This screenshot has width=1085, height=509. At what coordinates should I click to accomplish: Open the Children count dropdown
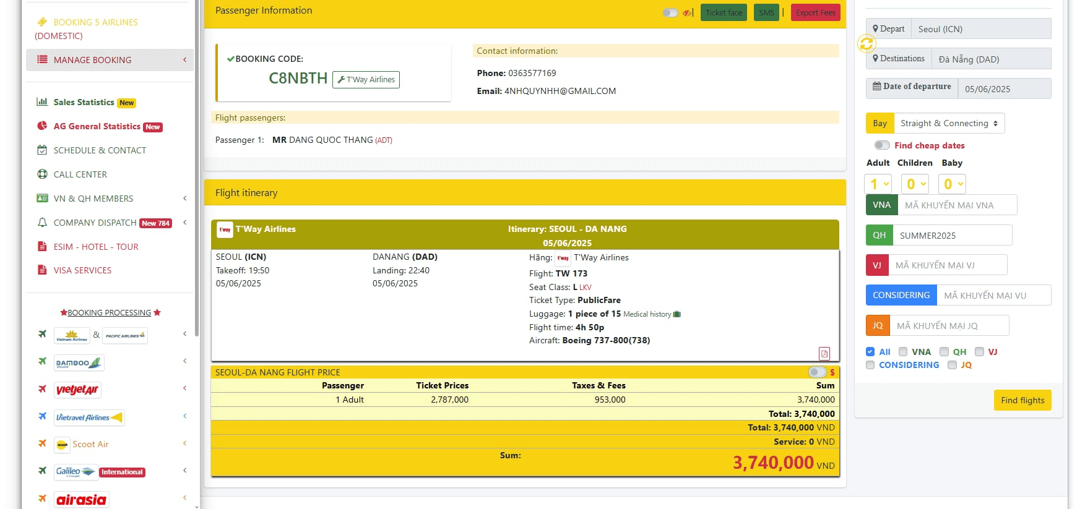point(915,184)
